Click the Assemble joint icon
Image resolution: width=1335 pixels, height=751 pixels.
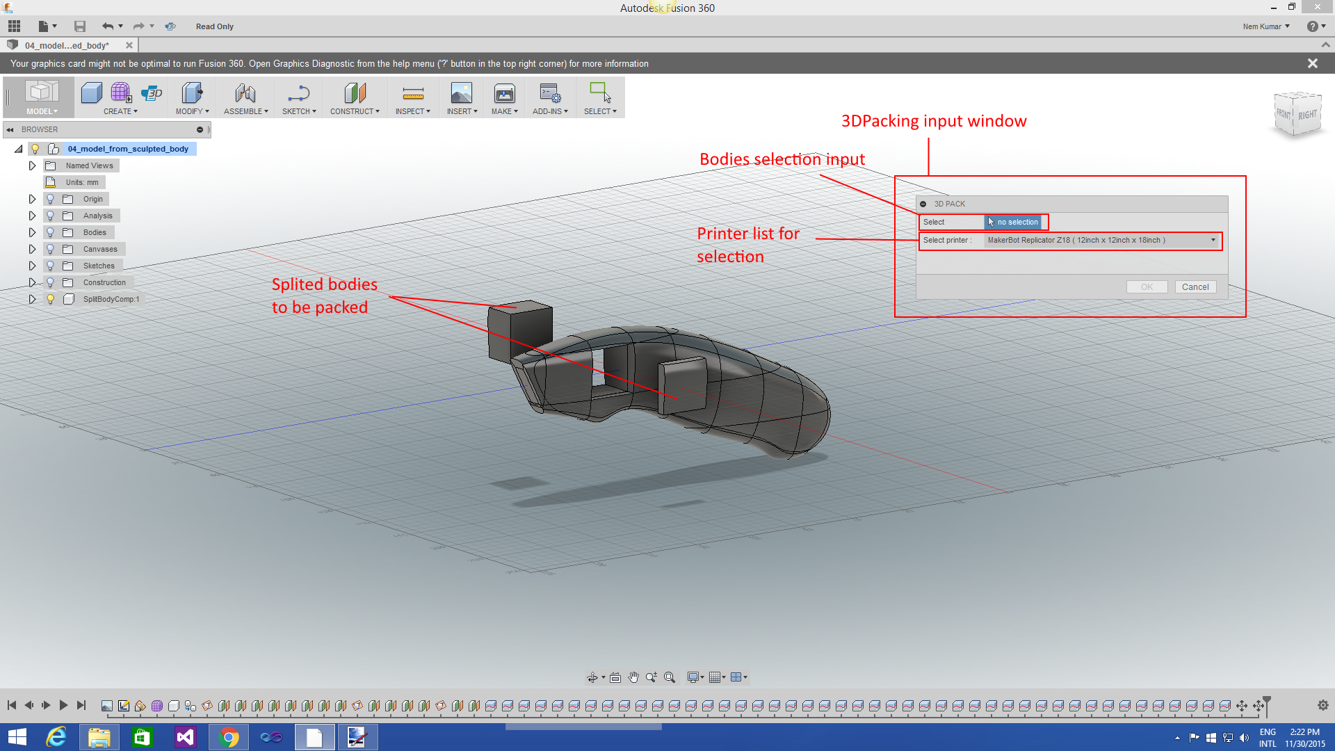pos(245,93)
